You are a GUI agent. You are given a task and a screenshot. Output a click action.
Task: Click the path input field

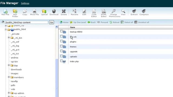26,22
